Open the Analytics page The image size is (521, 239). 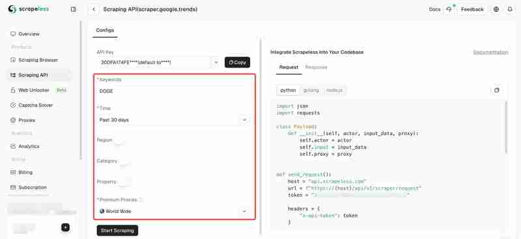(29, 146)
